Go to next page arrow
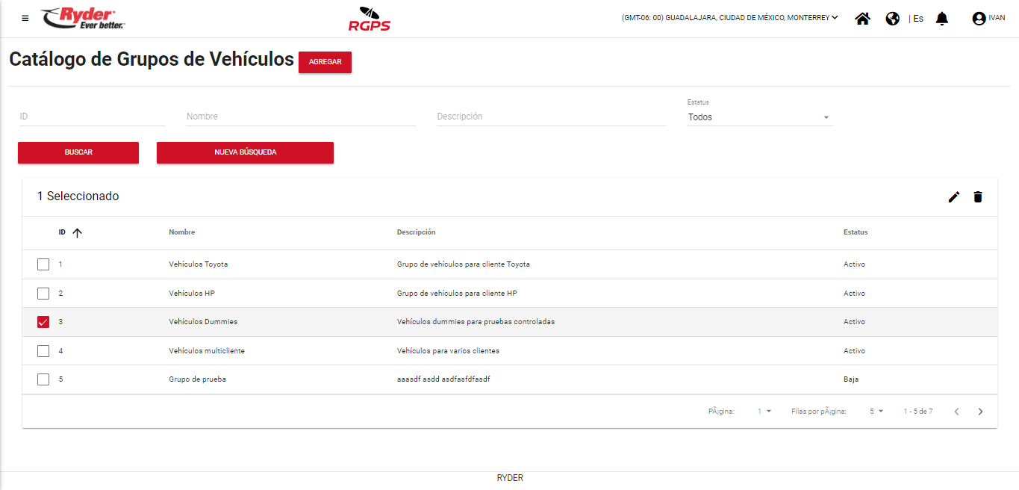 (980, 412)
